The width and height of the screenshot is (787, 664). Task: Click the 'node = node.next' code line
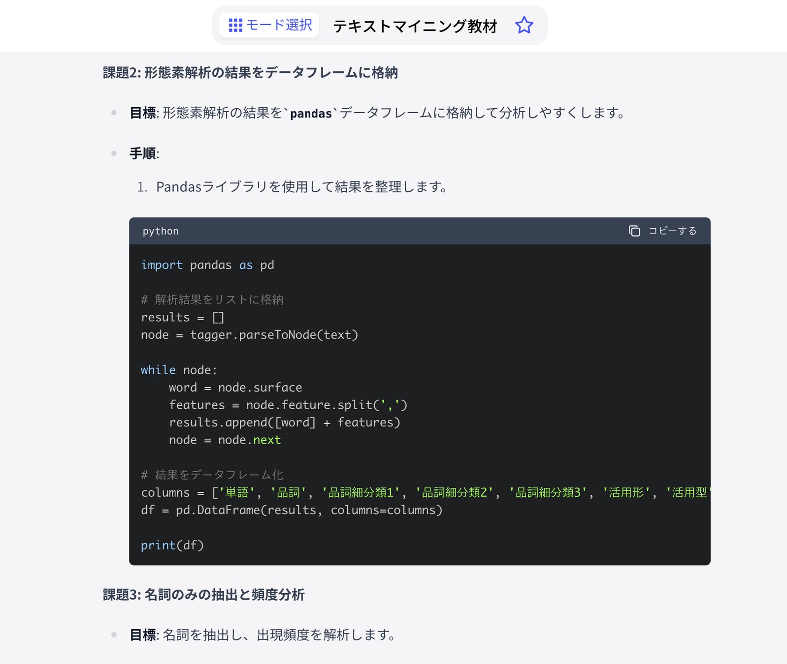point(225,440)
